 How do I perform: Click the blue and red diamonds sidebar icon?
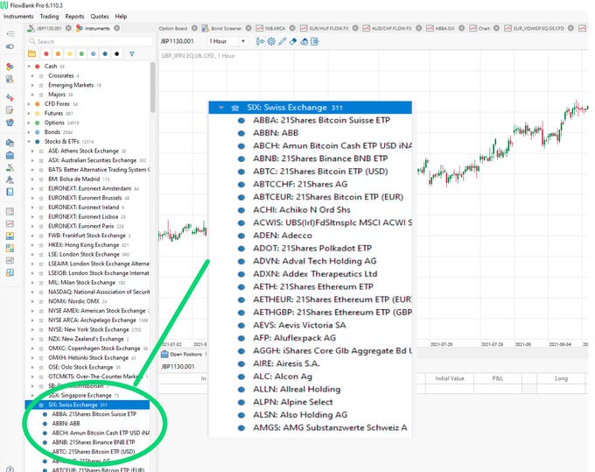(10, 98)
